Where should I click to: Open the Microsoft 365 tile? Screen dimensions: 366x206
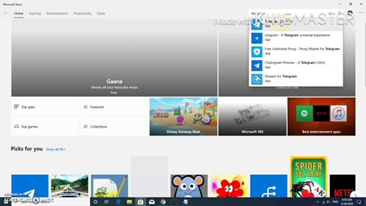252,116
